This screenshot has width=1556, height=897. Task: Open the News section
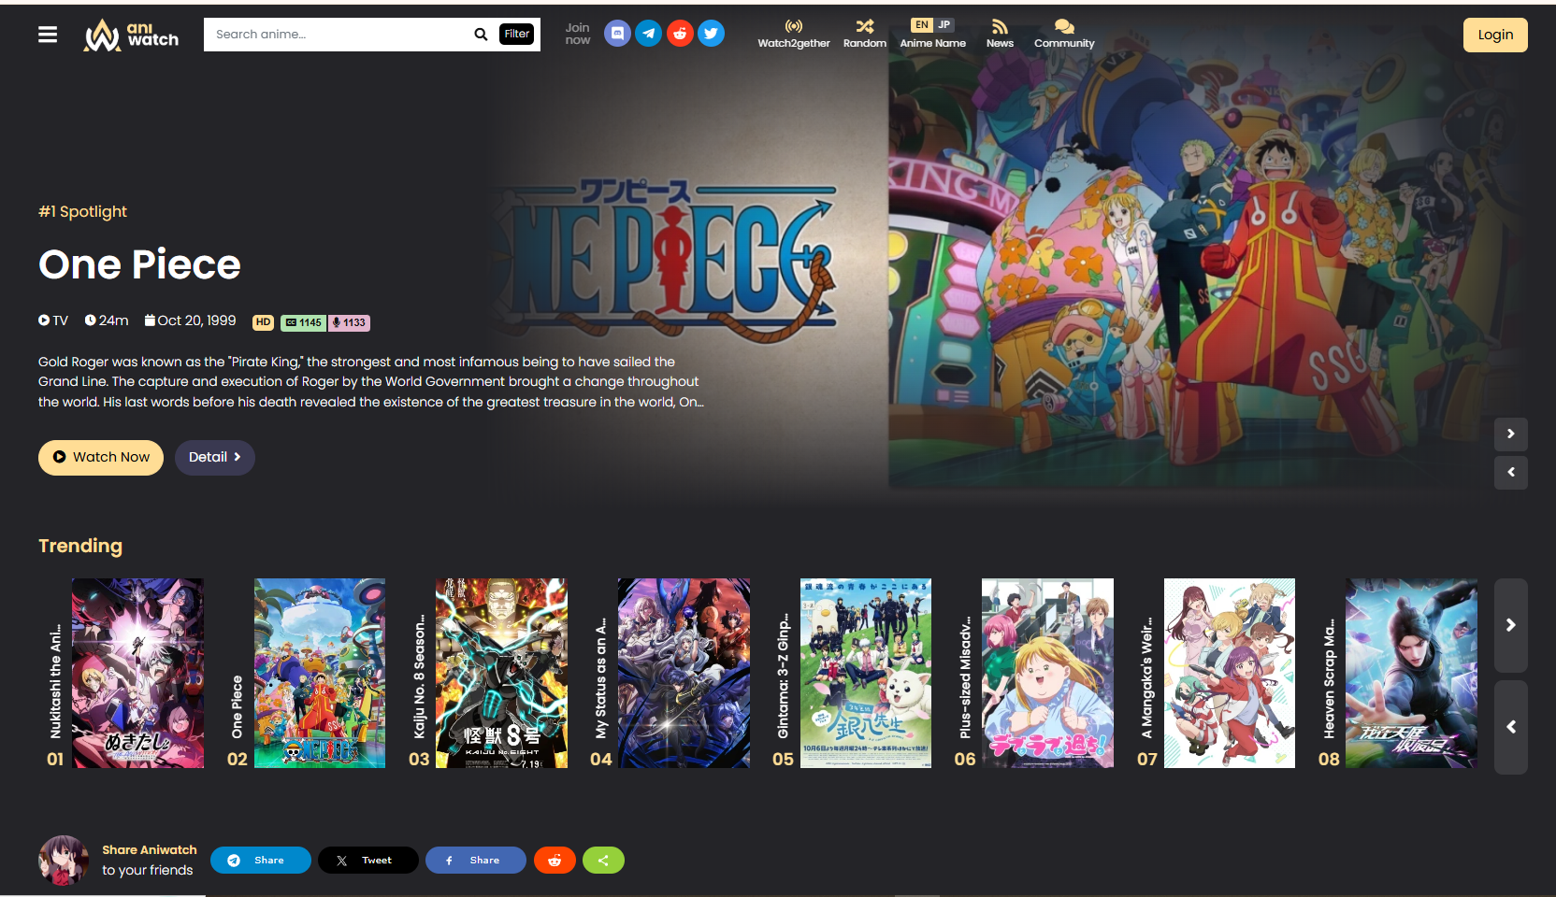point(1000,34)
